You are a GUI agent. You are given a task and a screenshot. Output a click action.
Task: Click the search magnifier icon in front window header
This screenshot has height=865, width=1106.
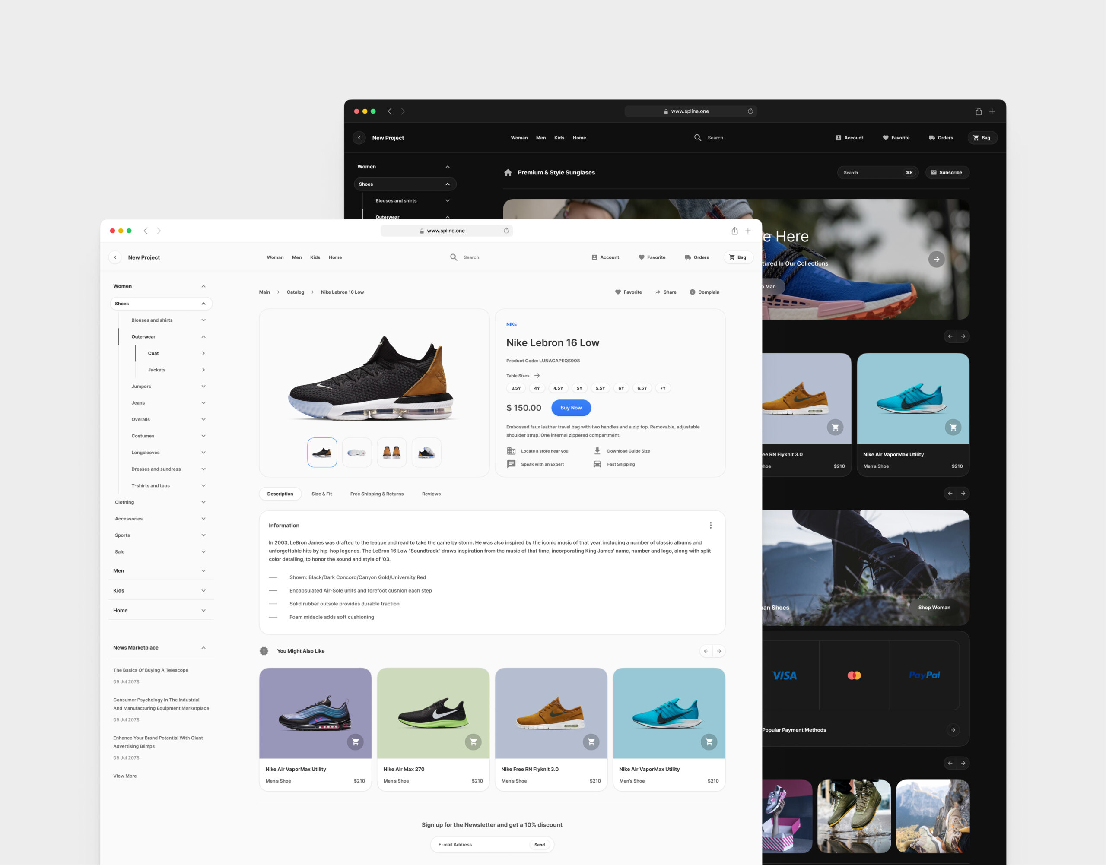454,257
